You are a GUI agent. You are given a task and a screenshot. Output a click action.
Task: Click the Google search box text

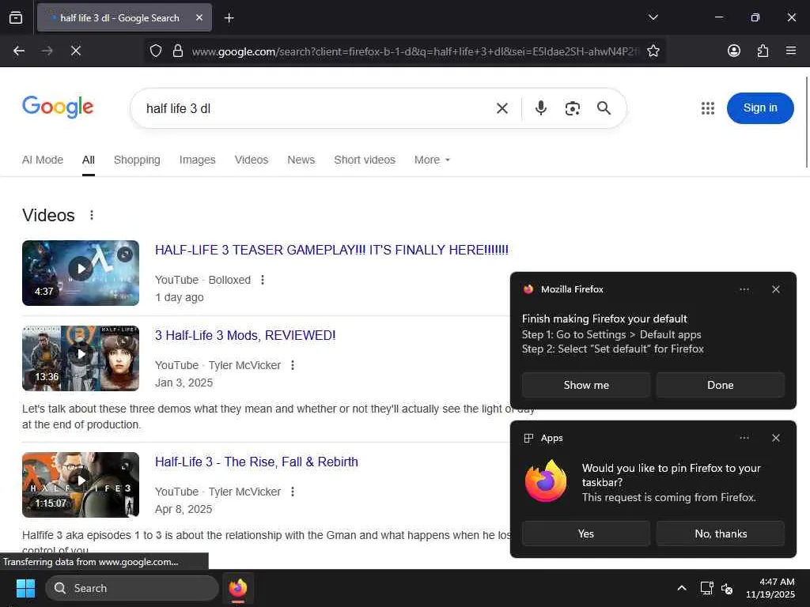click(178, 108)
